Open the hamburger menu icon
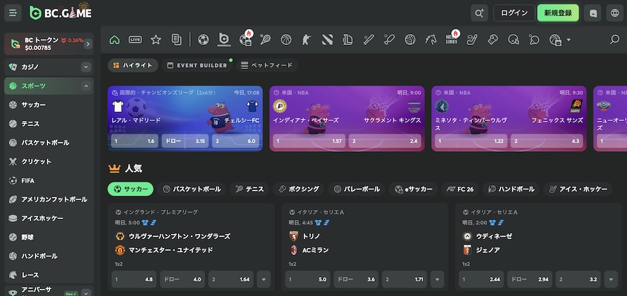The width and height of the screenshot is (627, 296). [x=13, y=13]
